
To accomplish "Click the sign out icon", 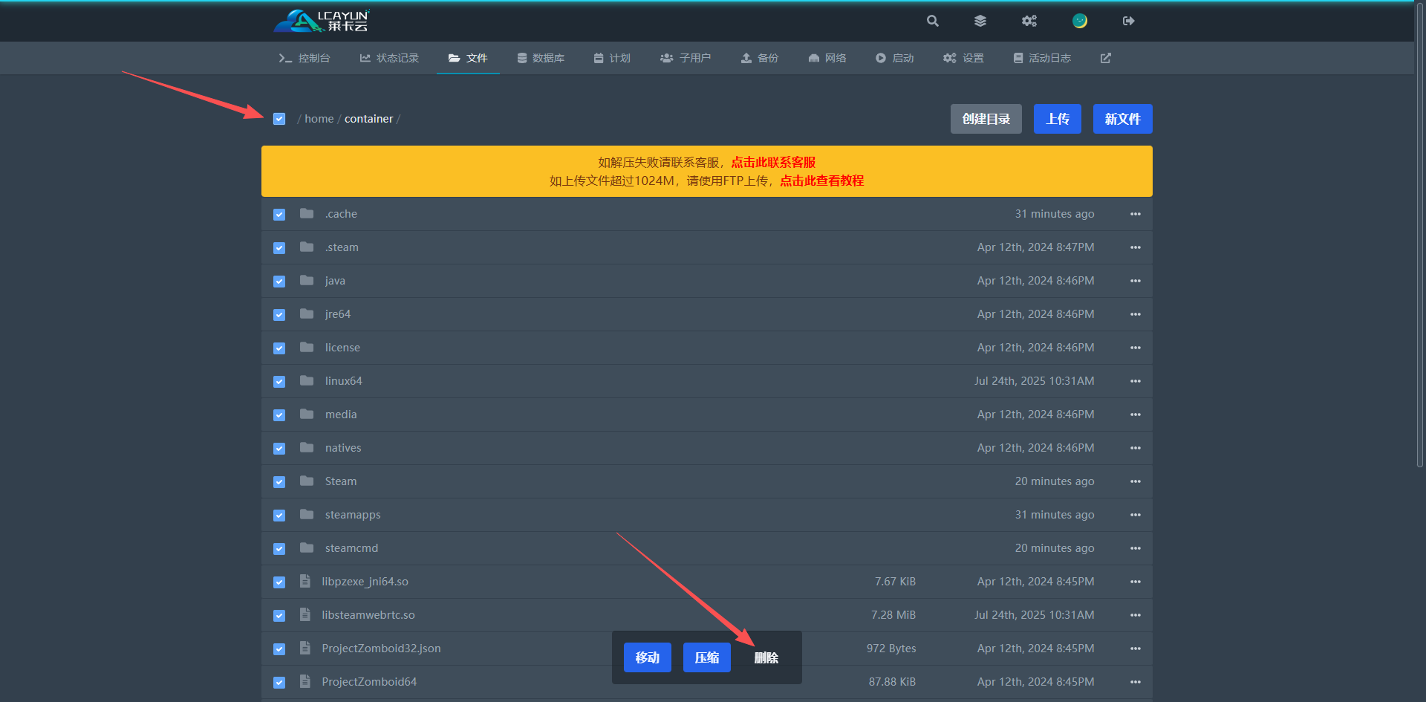I will (1128, 21).
